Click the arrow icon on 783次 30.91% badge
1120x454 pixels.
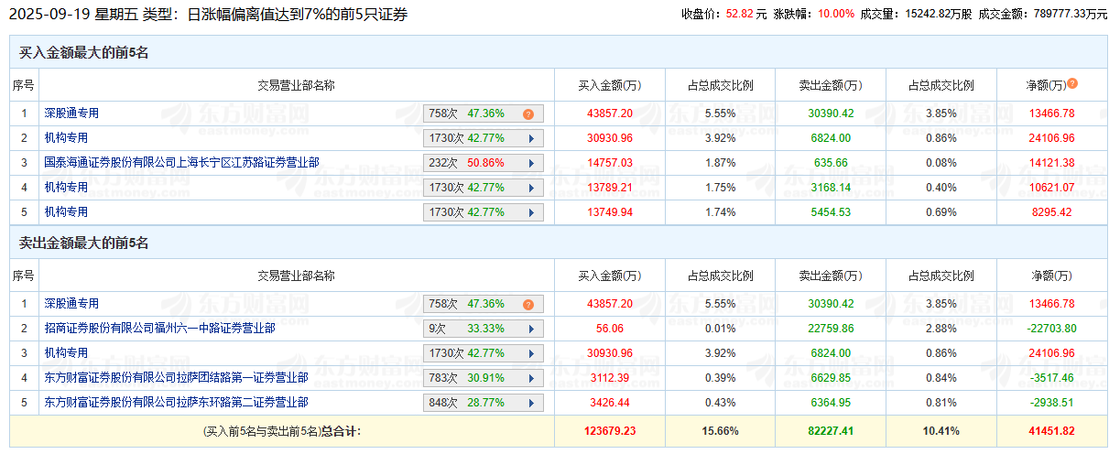tap(531, 378)
